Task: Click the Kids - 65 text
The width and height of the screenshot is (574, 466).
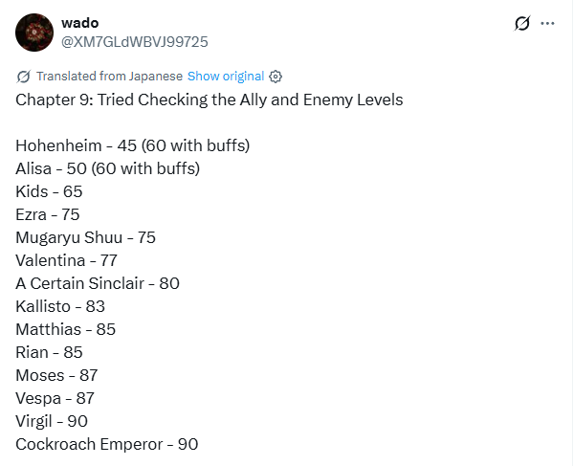Action: coord(49,191)
